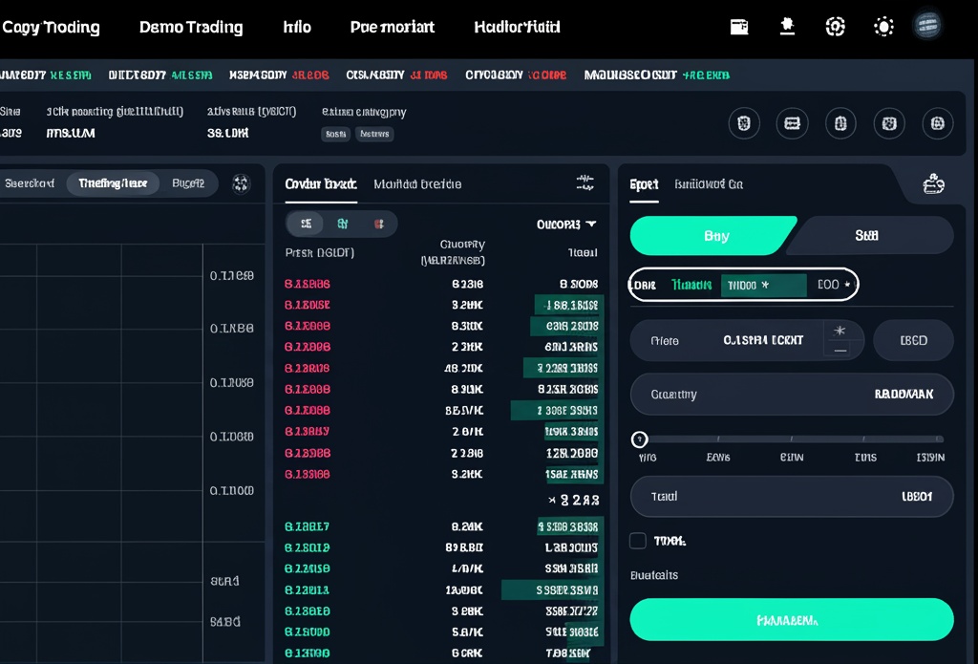Select the Spot tab in order panel
Viewport: 978px width, 664px height.
pos(644,184)
